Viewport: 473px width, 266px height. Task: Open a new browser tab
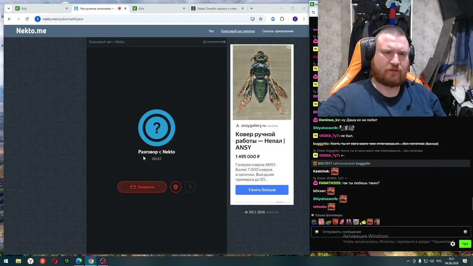coord(251,8)
